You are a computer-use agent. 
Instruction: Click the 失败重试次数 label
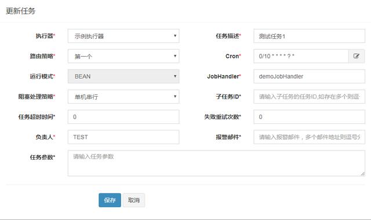pyautogui.click(x=223, y=117)
